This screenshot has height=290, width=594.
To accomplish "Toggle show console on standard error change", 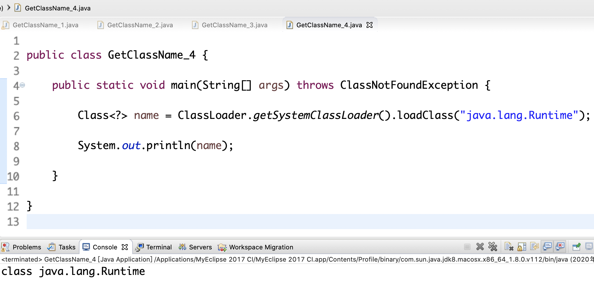I will click(x=560, y=247).
